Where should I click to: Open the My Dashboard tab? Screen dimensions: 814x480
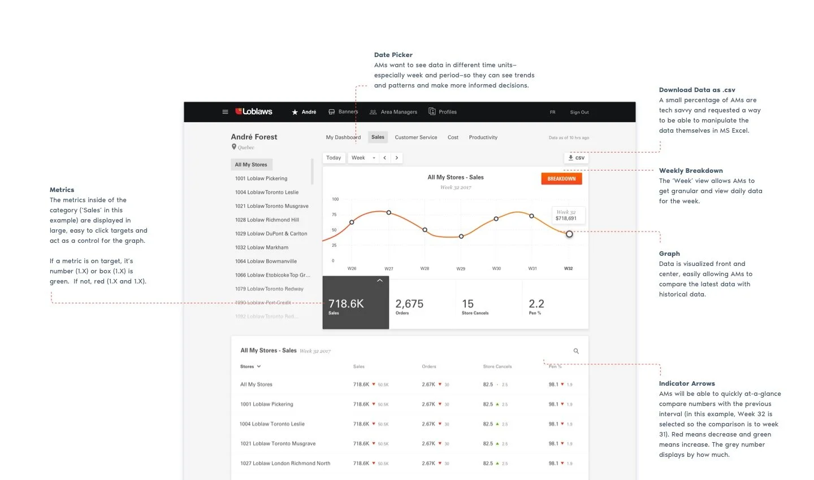coord(343,137)
